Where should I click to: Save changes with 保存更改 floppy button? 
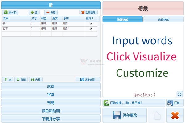[x=125, y=115]
